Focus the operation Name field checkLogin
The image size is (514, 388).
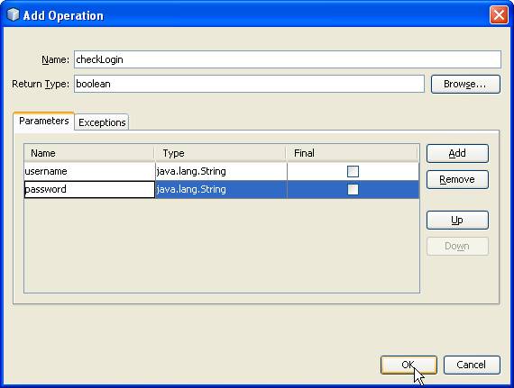(288, 59)
